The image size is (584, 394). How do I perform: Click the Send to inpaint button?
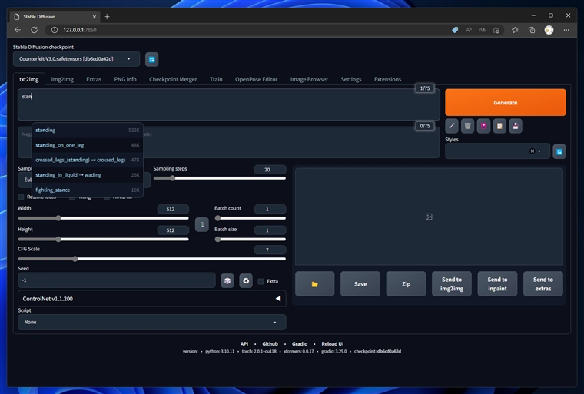coord(497,283)
